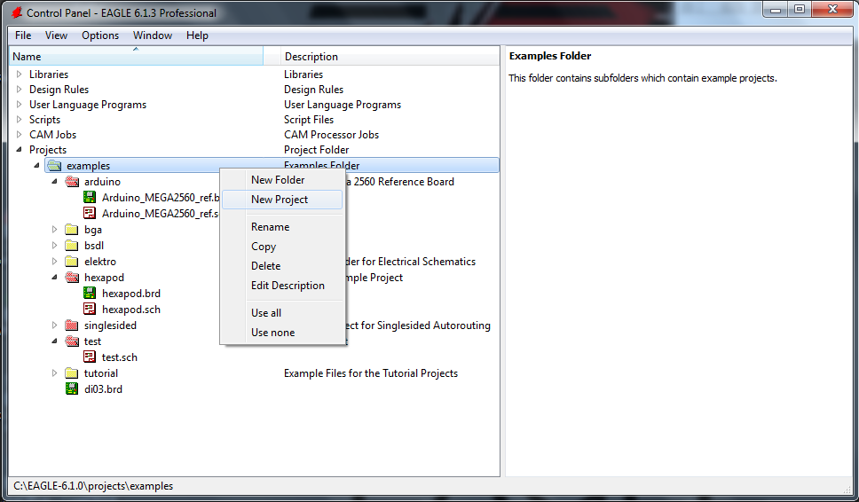Open the Options menu
The width and height of the screenshot is (859, 502).
coord(100,35)
